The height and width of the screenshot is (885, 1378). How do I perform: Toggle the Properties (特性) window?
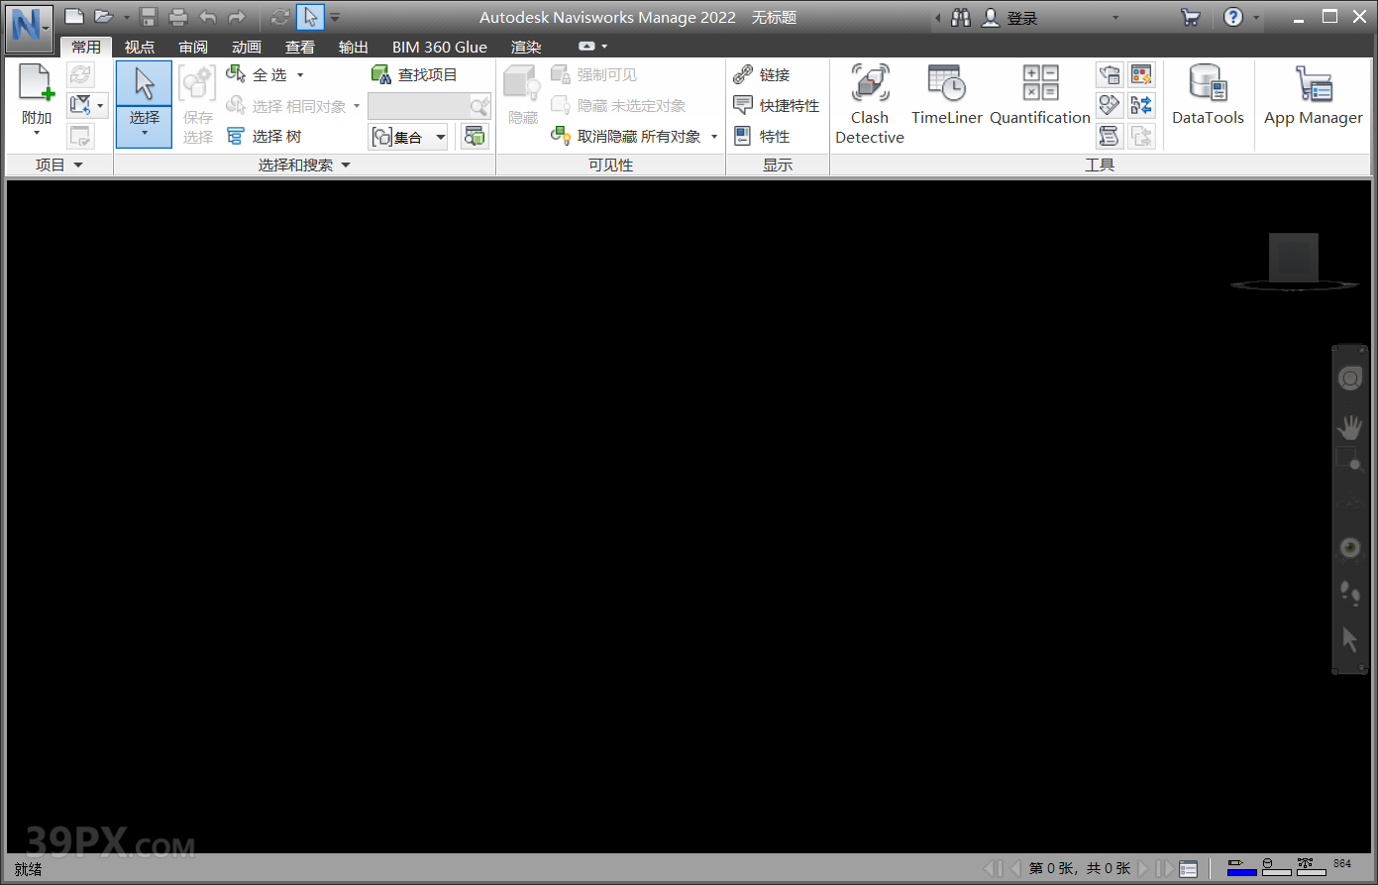tap(763, 137)
